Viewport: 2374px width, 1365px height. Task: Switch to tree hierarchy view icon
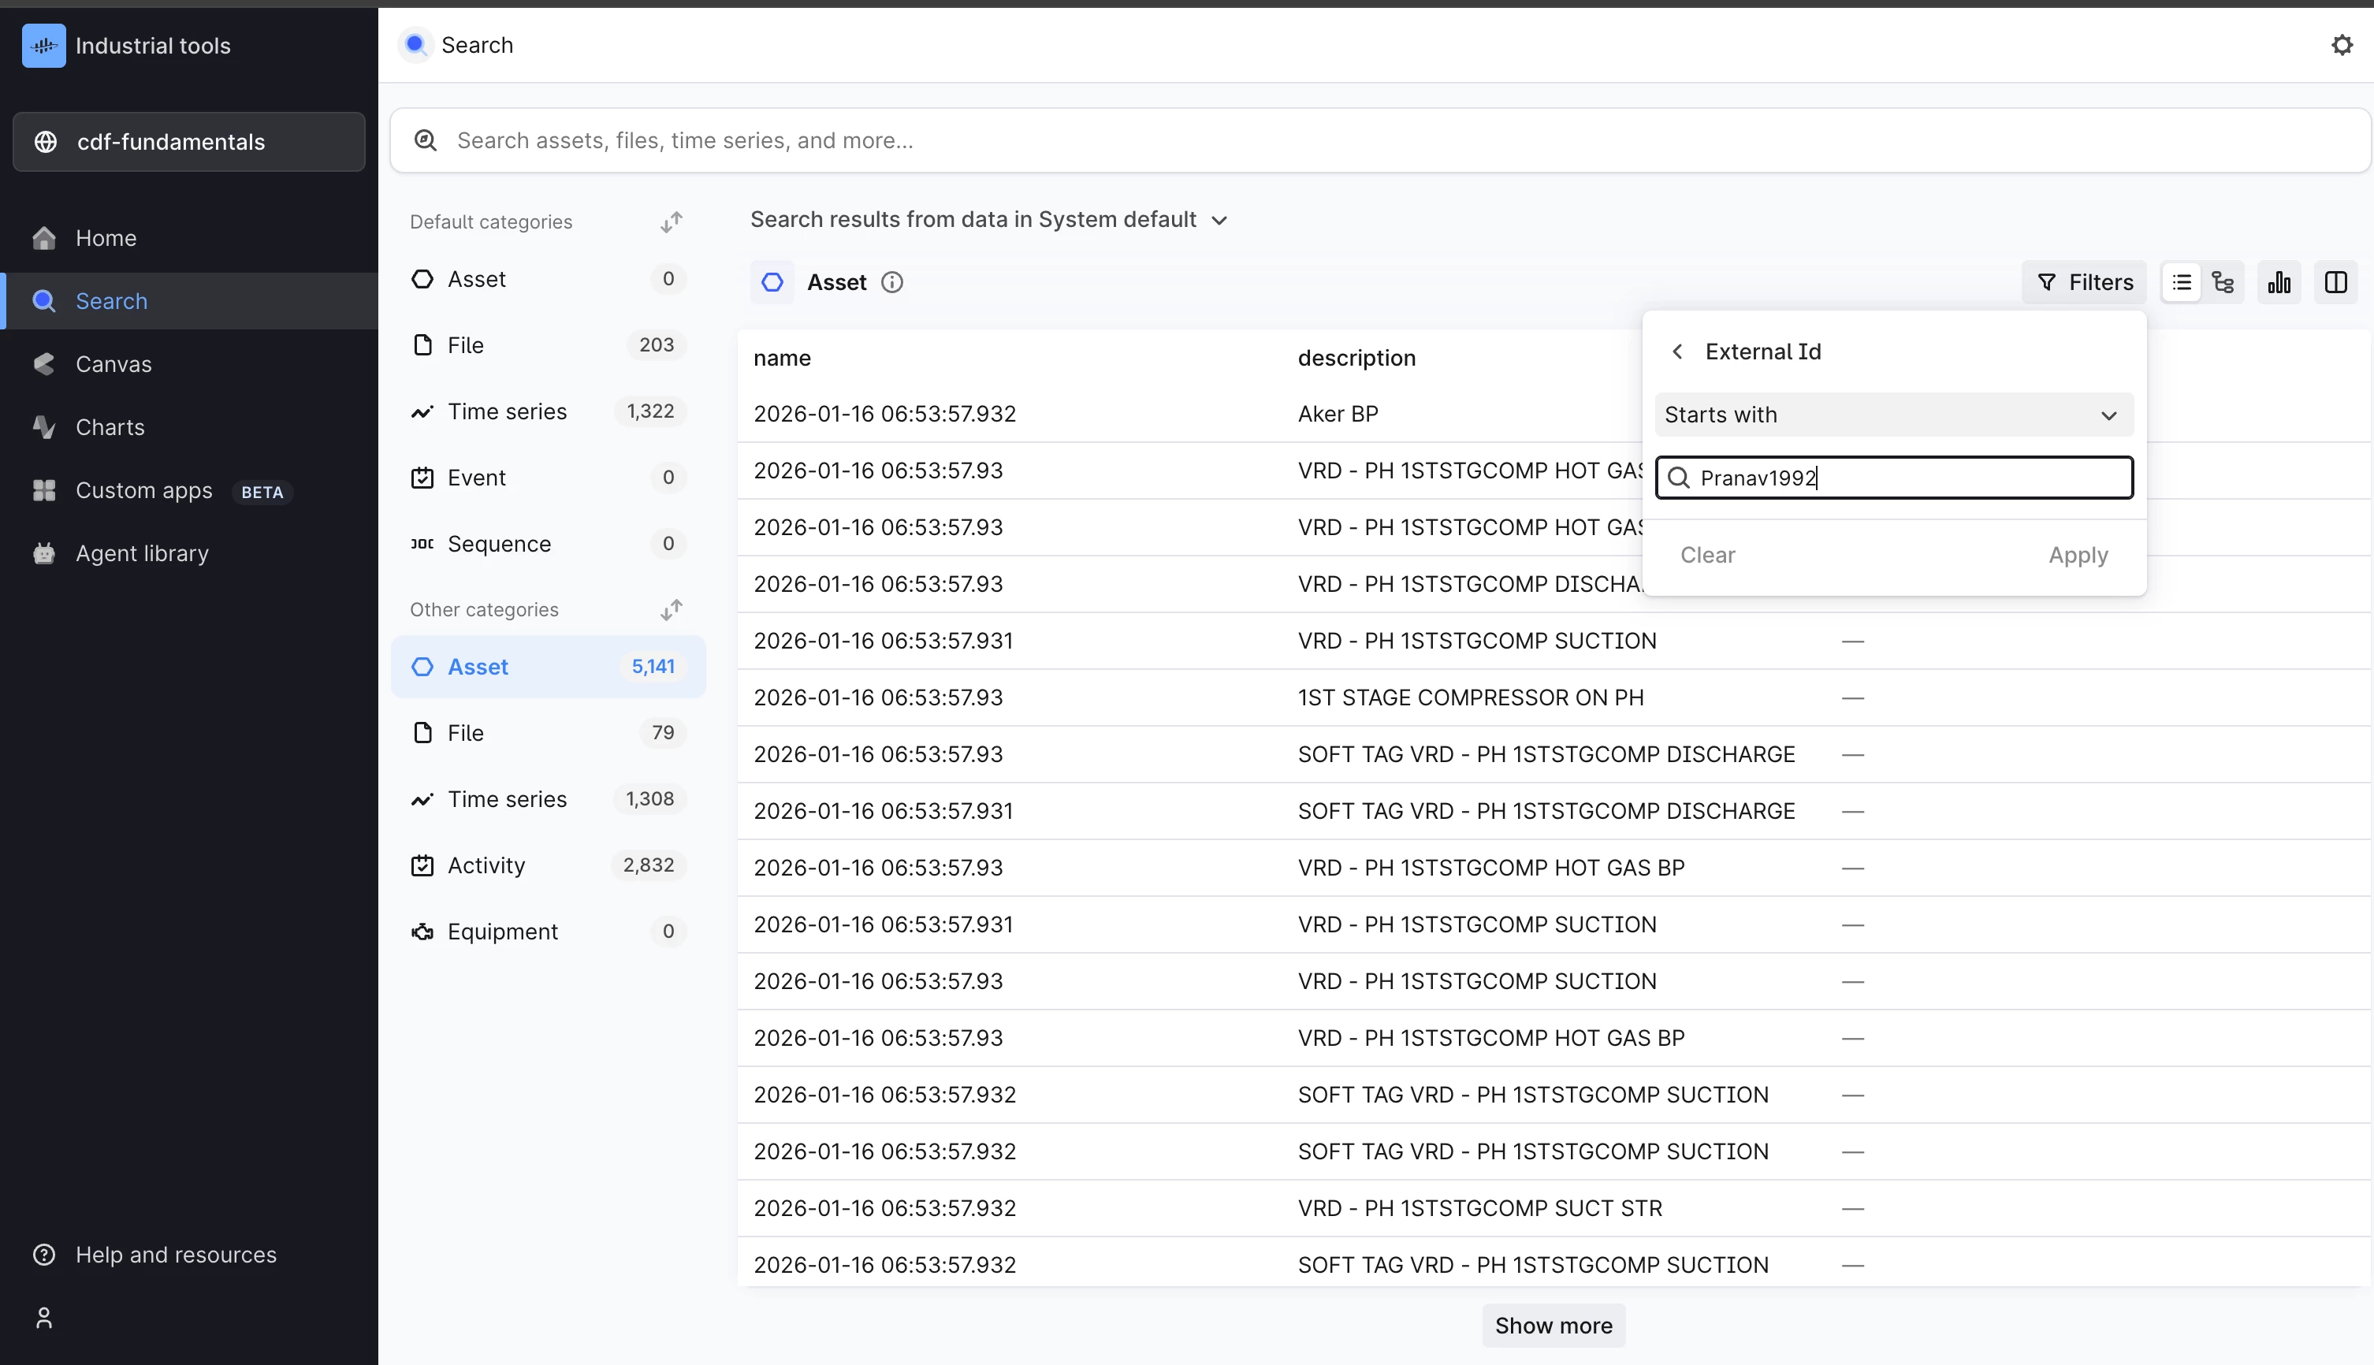pyautogui.click(x=2223, y=282)
